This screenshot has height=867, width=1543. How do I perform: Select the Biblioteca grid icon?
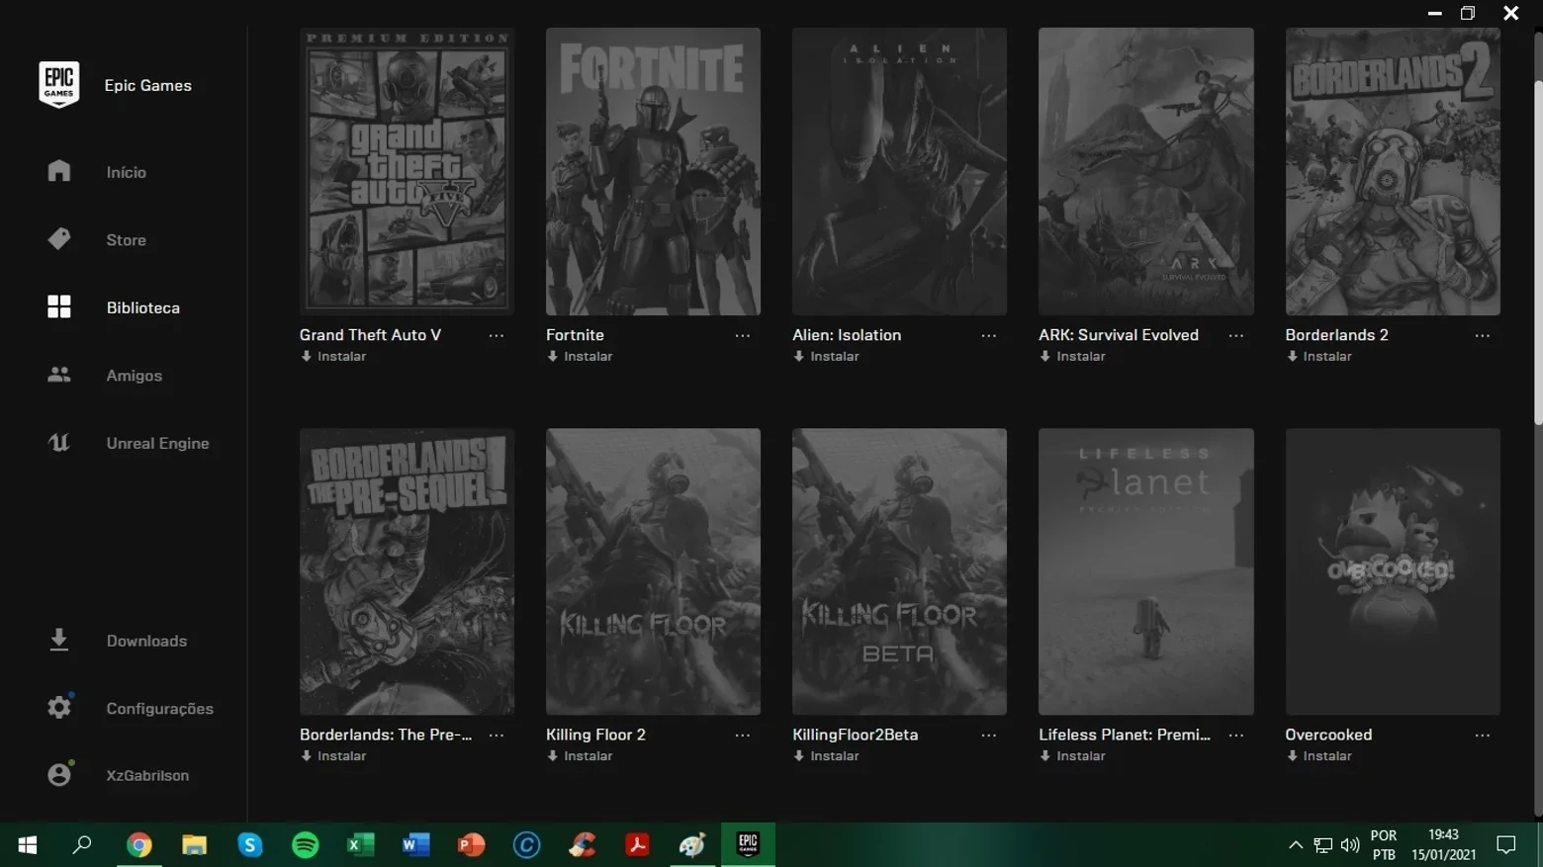coord(59,307)
